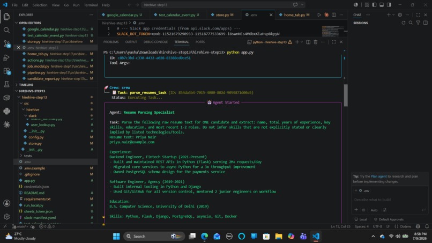432x243 pixels.
Task: Refresh the chat sessions list
Action: coord(404,23)
